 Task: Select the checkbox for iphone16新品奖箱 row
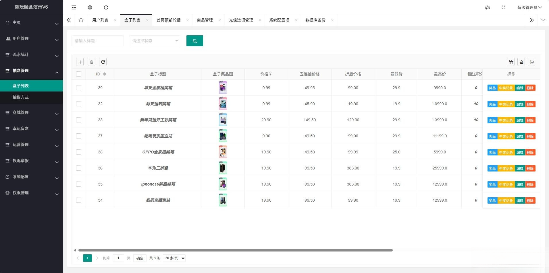tap(78, 184)
